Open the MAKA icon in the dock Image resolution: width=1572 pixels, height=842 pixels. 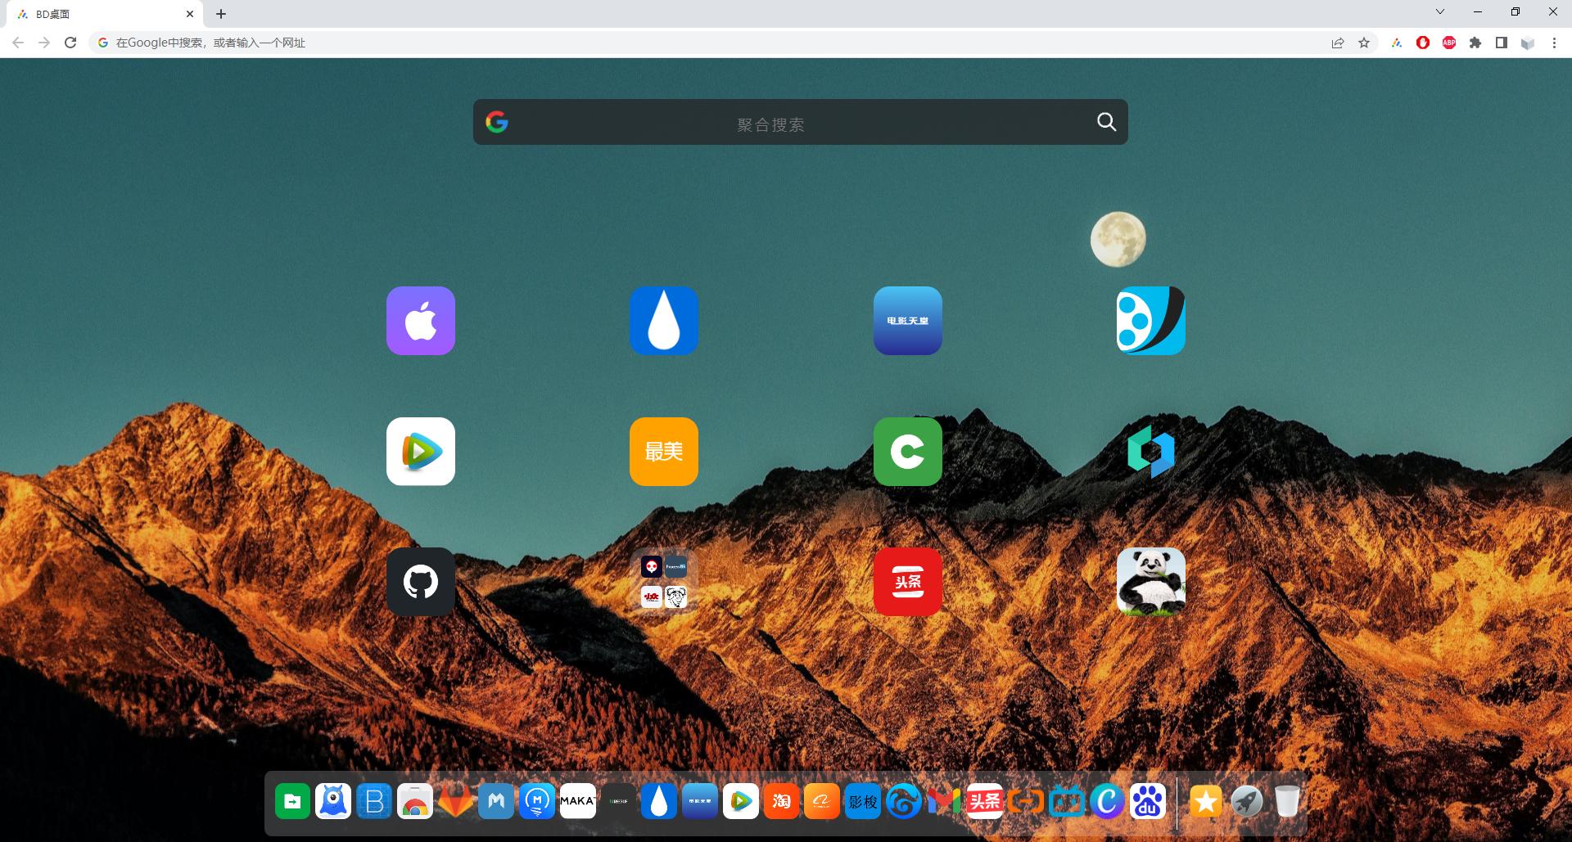pyautogui.click(x=578, y=802)
